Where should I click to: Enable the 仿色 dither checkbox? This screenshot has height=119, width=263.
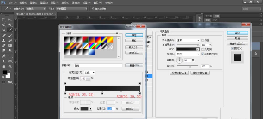tap(203, 40)
